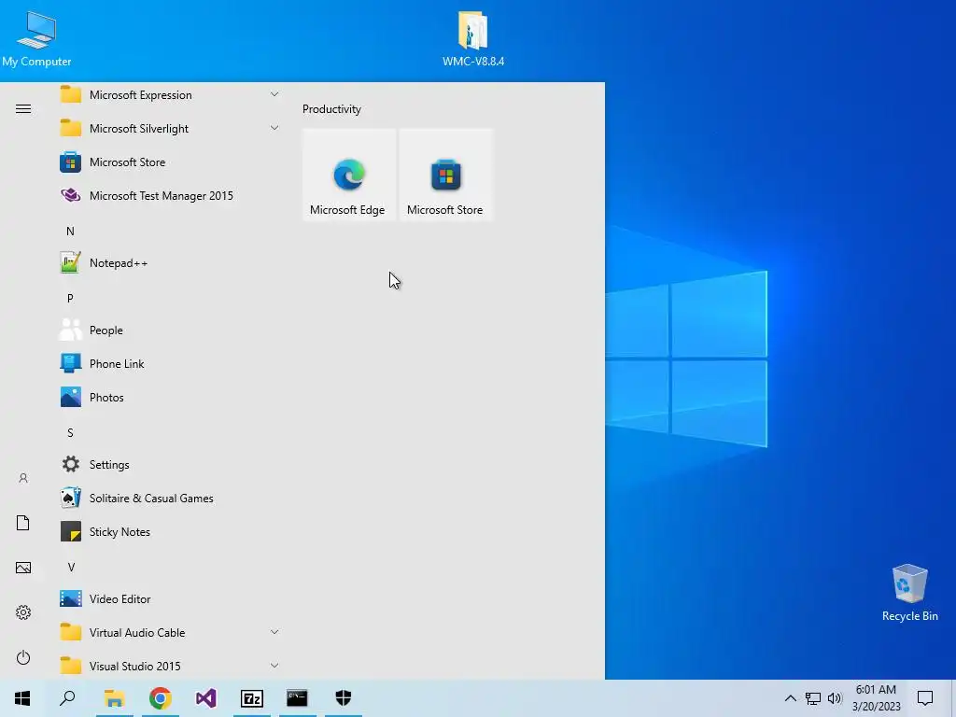Open the Action Center notifications icon

point(925,698)
